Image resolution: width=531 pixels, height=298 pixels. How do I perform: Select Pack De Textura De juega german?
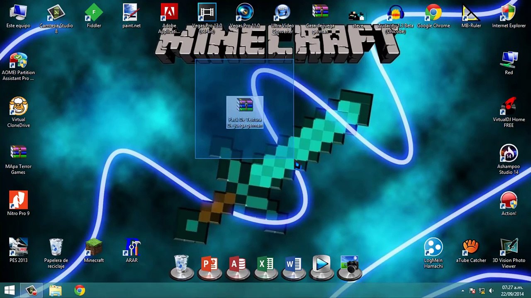point(245,113)
